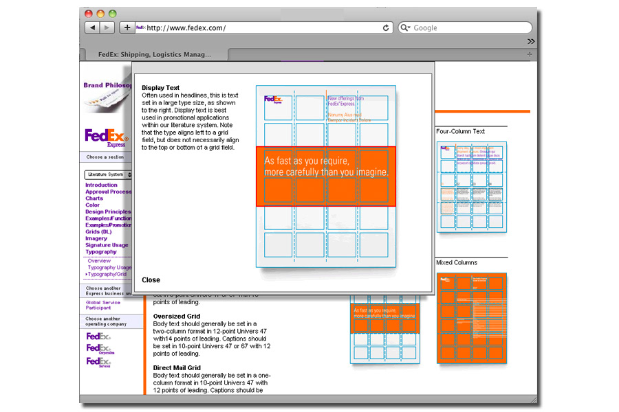Click the Google search field
The height and width of the screenshot is (412, 619).
465,27
